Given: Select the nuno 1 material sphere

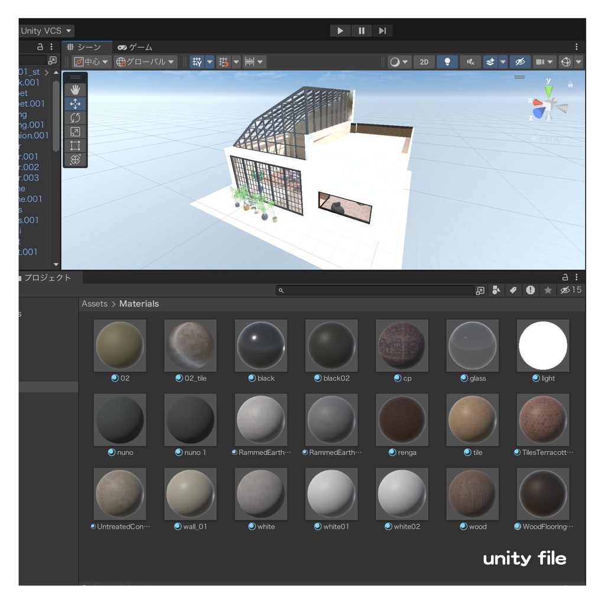Looking at the screenshot, I should click(190, 419).
